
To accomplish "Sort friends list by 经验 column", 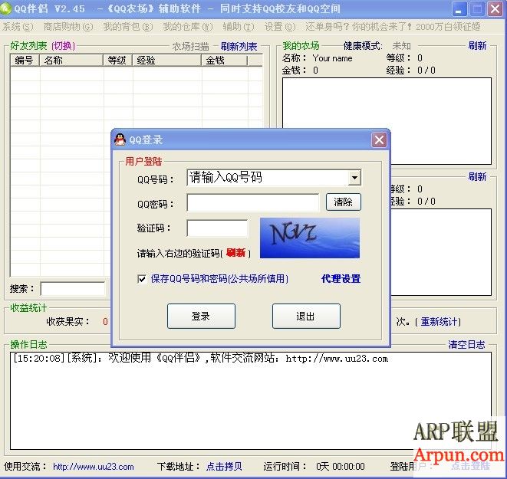I will pyautogui.click(x=167, y=61).
